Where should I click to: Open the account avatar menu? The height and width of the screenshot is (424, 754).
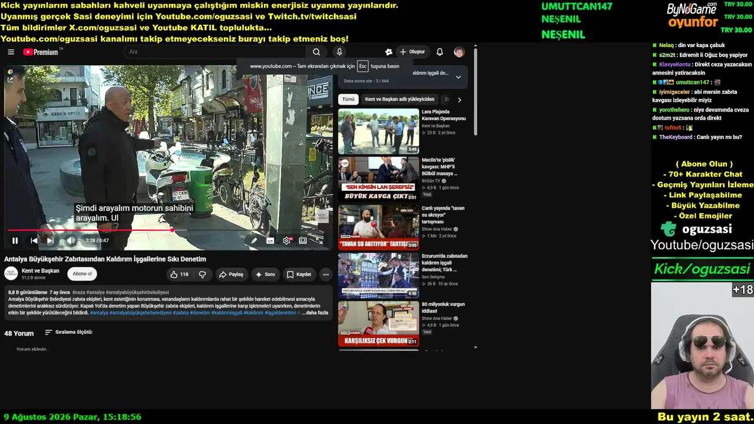(459, 52)
